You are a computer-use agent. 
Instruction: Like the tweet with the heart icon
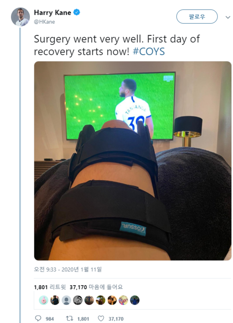pos(101,319)
